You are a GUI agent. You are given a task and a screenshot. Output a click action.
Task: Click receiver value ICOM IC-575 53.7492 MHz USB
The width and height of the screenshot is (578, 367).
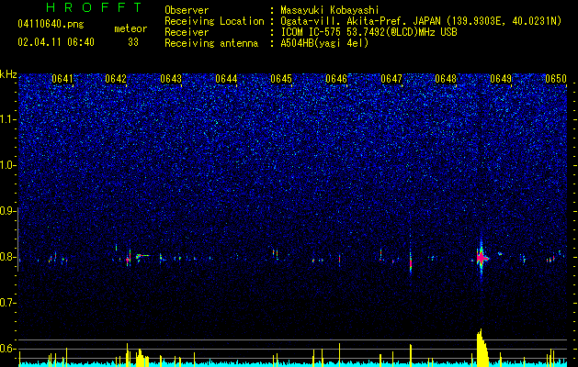pos(368,32)
